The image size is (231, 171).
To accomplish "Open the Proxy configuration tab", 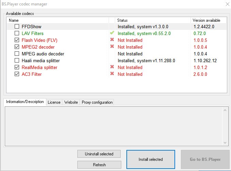I will click(x=97, y=102).
